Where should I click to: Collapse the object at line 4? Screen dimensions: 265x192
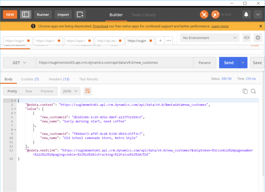(x=15, y=113)
